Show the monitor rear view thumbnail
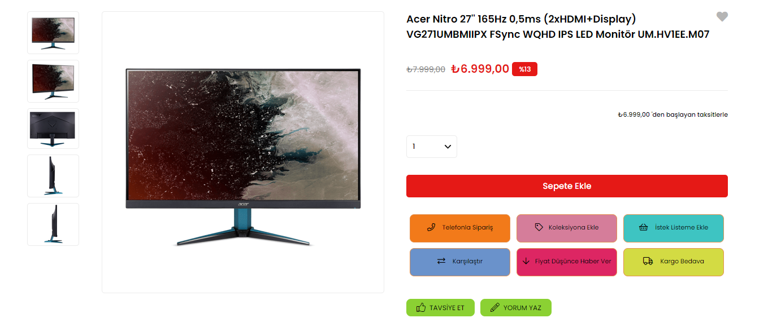 pyautogui.click(x=53, y=129)
